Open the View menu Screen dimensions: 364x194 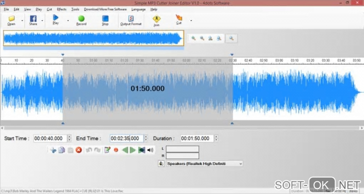click(x=27, y=9)
